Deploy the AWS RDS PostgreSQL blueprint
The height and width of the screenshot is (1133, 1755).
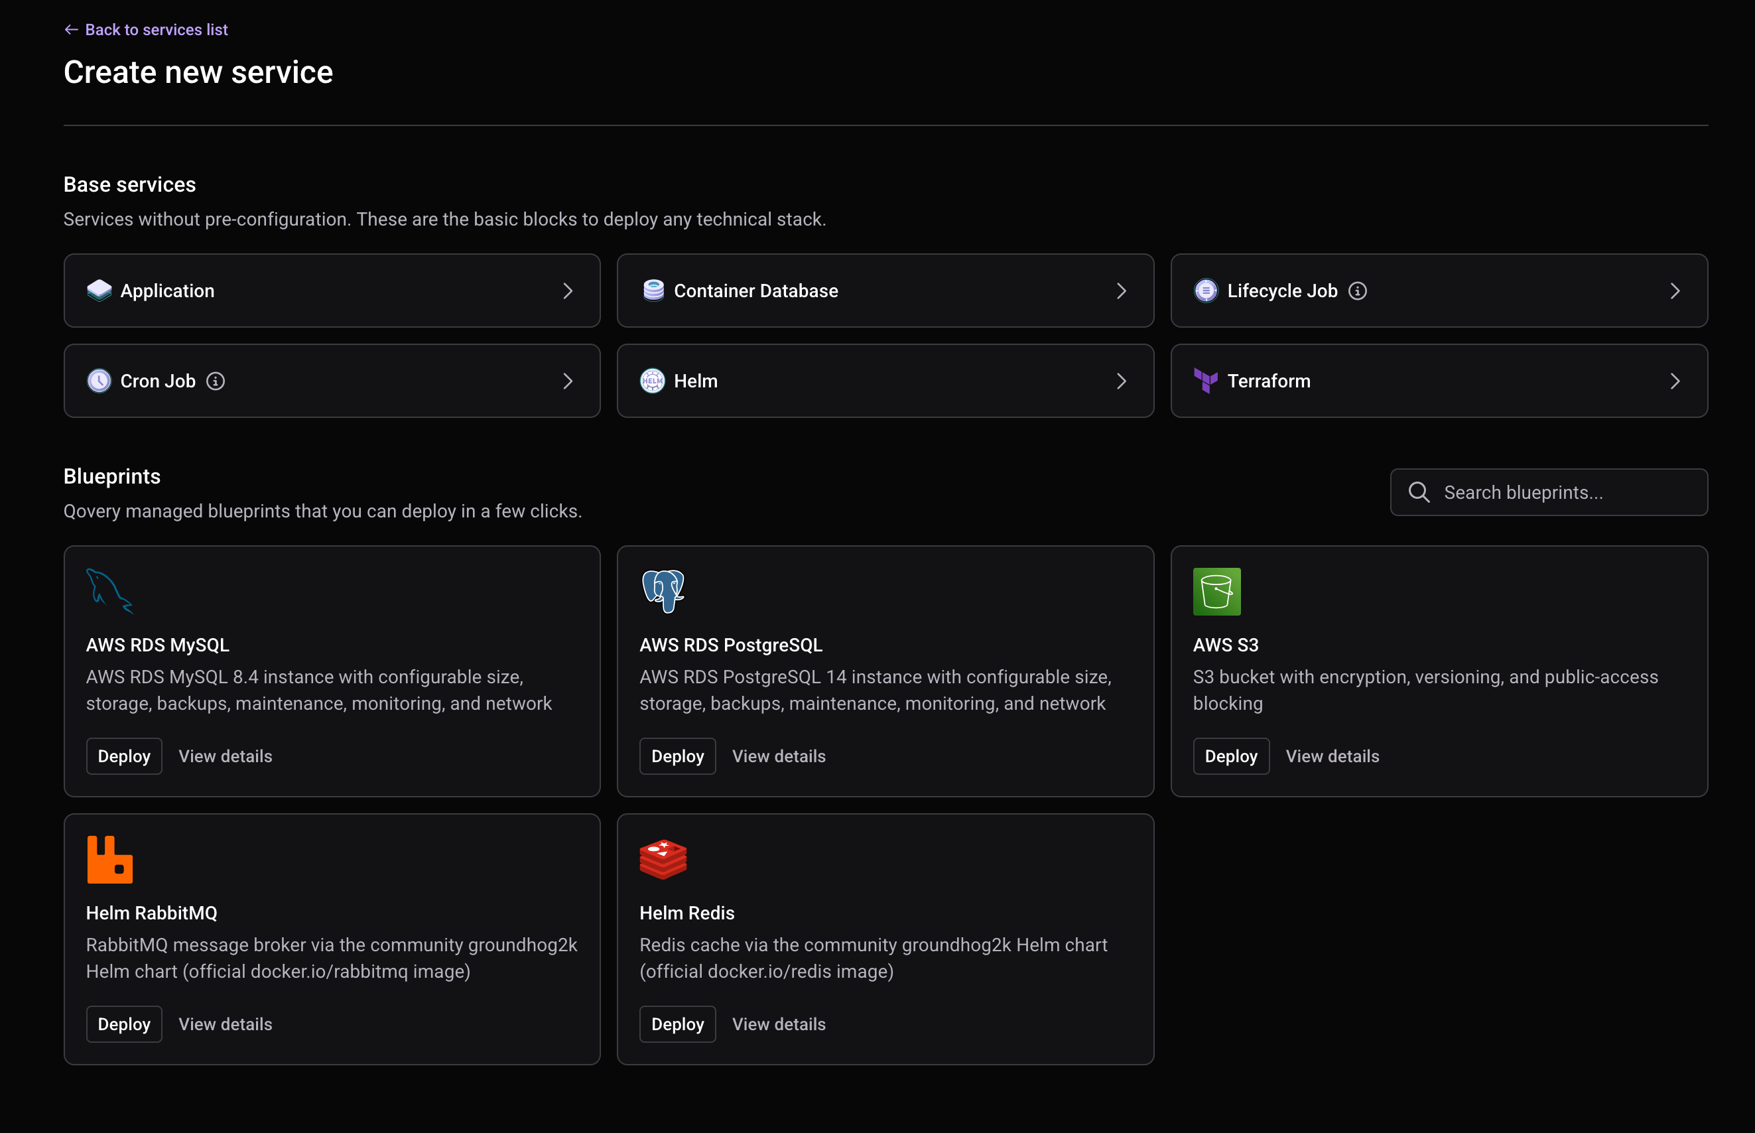coord(677,756)
